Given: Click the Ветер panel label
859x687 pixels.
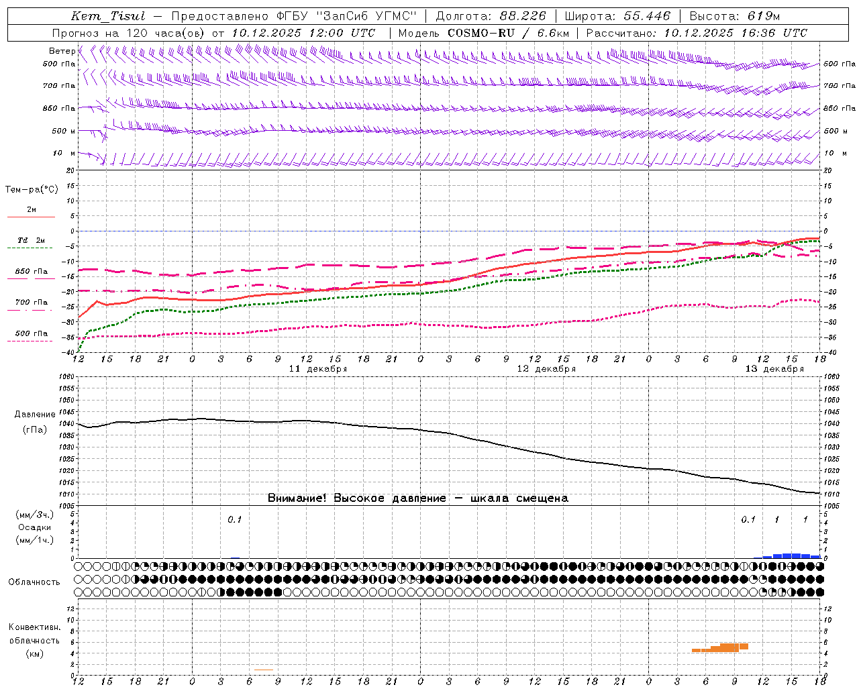Looking at the screenshot, I should 62,51.
